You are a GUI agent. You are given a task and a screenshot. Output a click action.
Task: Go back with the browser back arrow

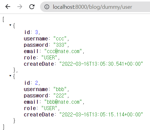tap(8, 7)
